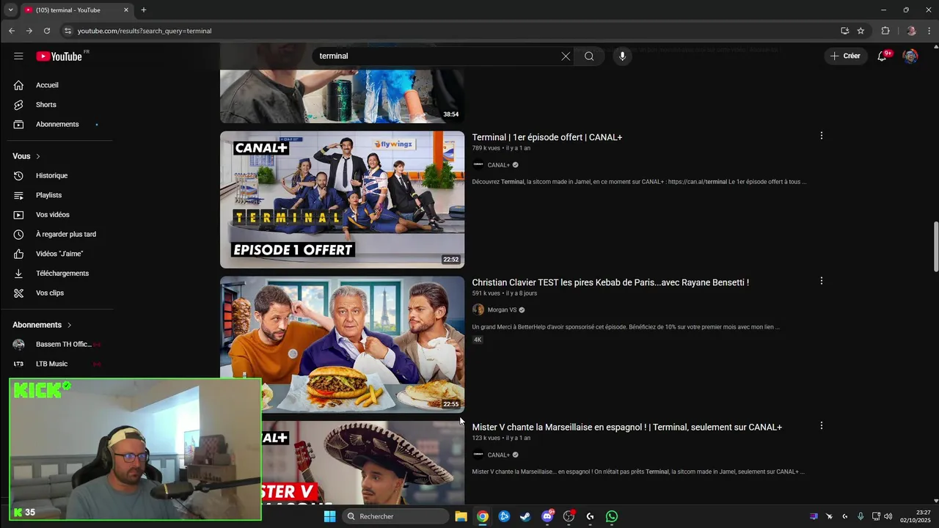View site information icon in the address bar

67,31
